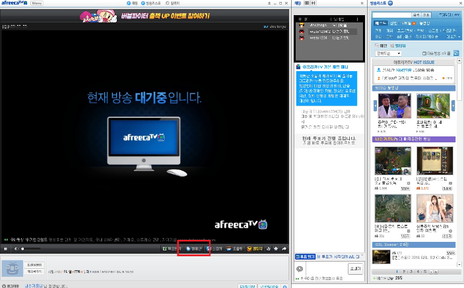464x288 pixels.
Task: Open emoticon picker beside chat input
Action: [300, 269]
